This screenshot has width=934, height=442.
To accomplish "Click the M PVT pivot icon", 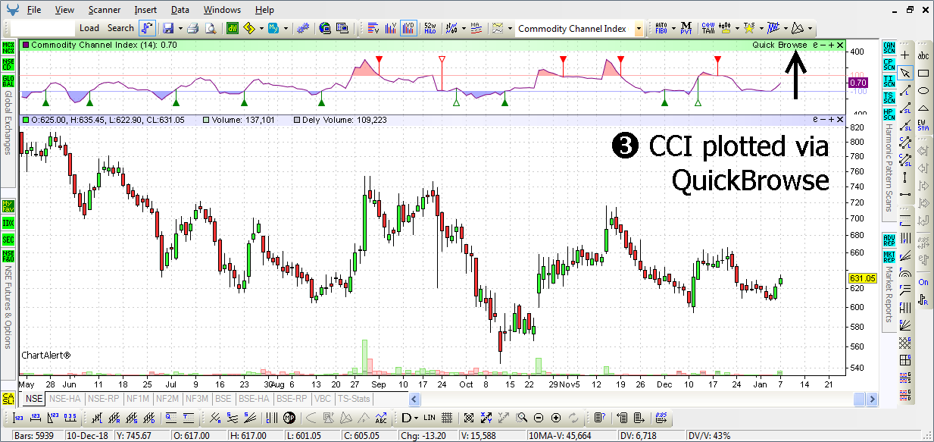I will pyautogui.click(x=686, y=28).
